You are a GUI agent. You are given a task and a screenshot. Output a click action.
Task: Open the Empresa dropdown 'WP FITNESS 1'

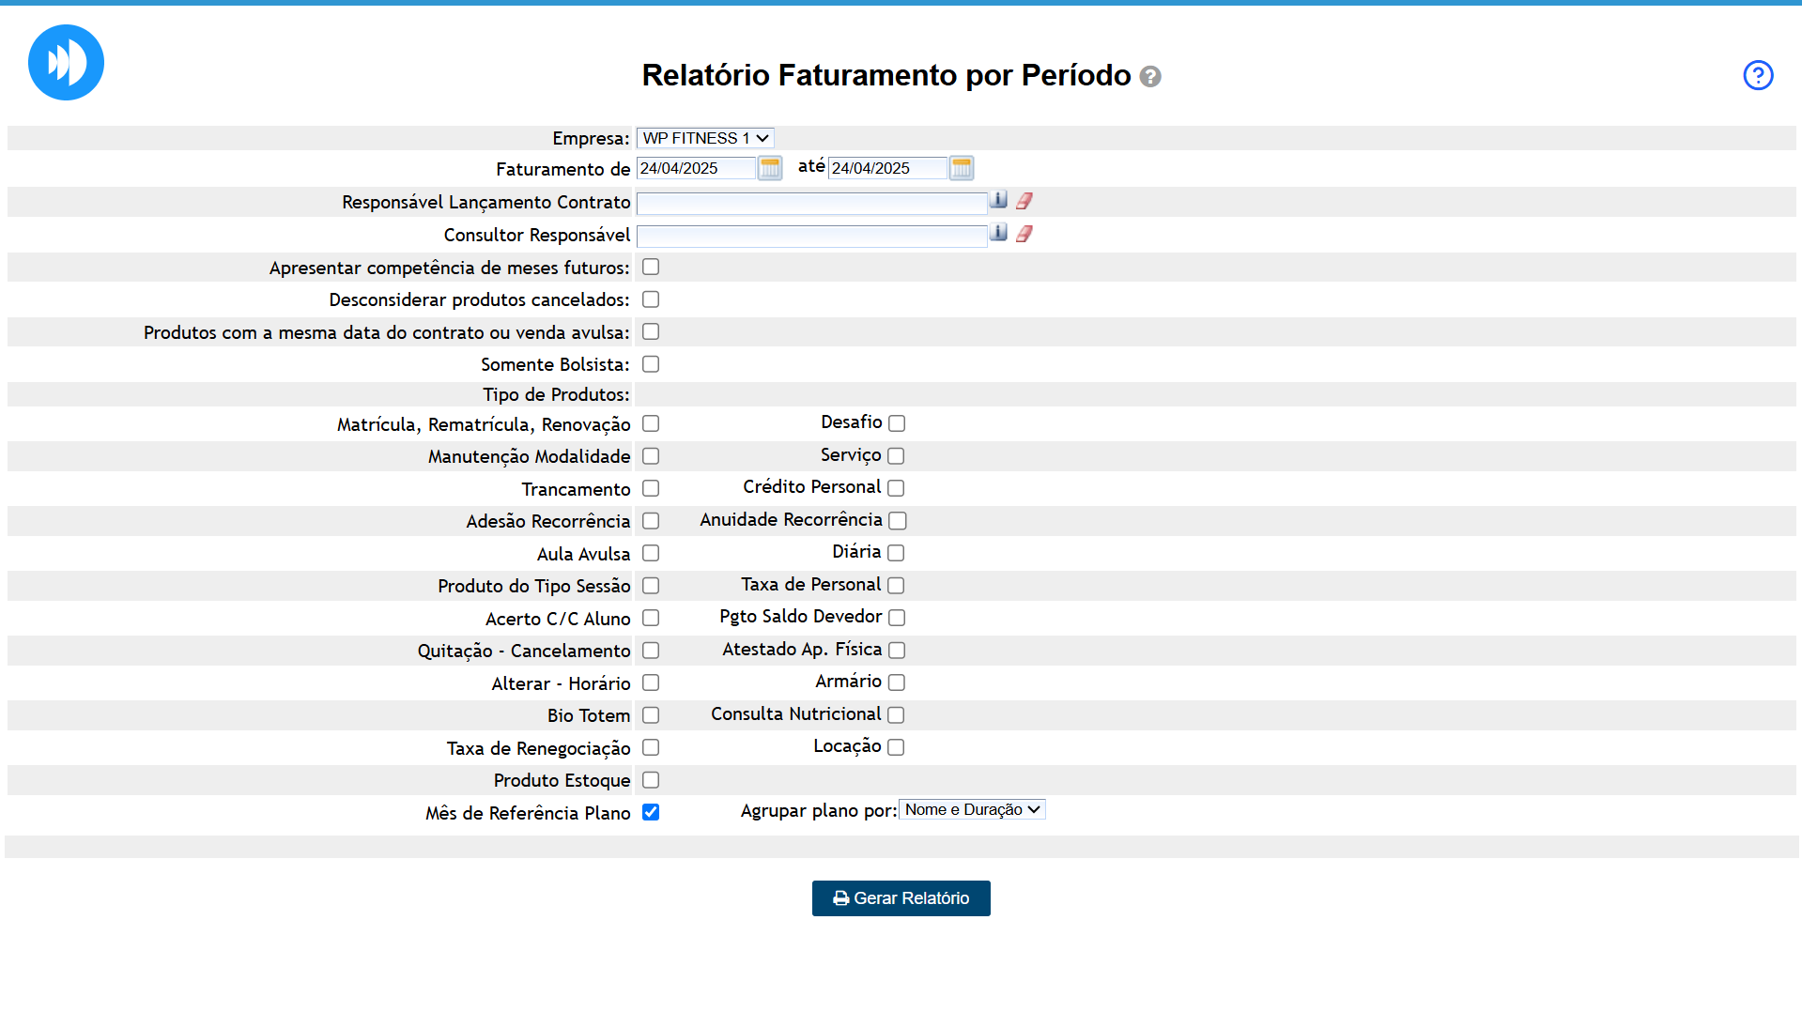click(x=705, y=138)
